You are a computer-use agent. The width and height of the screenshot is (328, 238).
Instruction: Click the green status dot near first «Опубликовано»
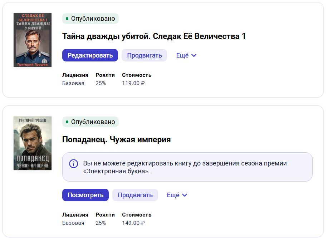(x=68, y=19)
